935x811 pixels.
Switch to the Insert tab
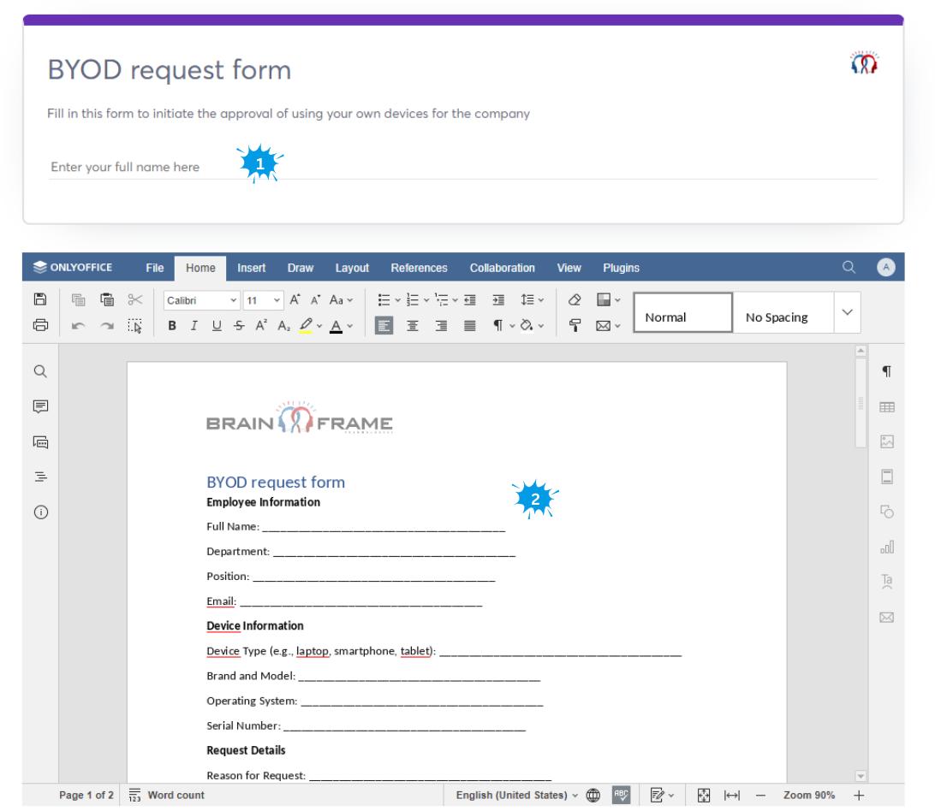point(251,268)
